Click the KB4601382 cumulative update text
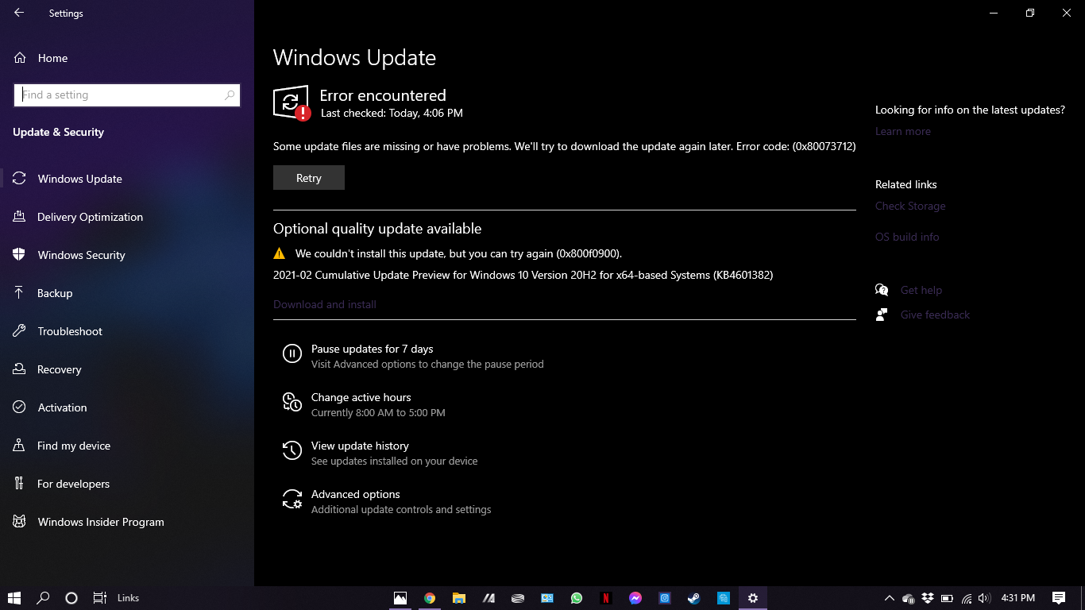 [523, 275]
